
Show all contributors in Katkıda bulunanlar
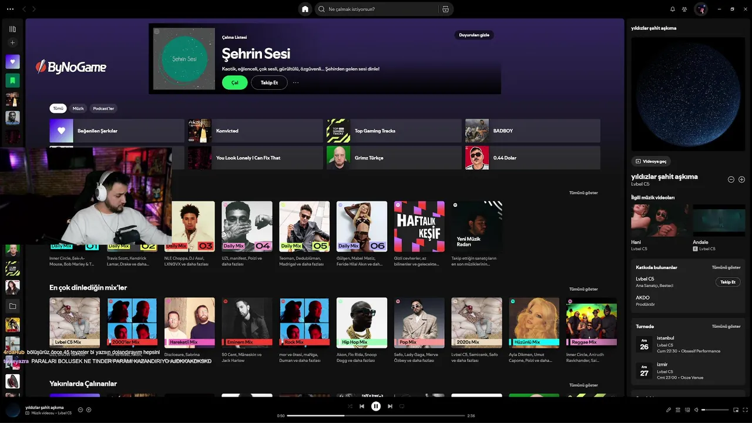click(726, 267)
